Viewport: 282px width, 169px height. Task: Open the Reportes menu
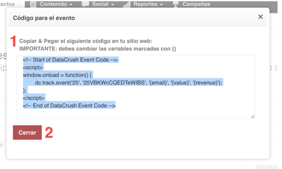[145, 4]
